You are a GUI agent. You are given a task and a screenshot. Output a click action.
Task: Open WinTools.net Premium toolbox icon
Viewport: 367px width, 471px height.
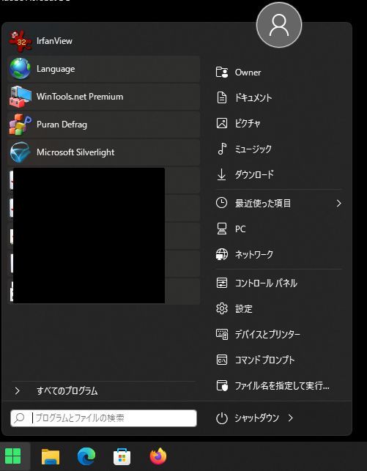(20, 97)
